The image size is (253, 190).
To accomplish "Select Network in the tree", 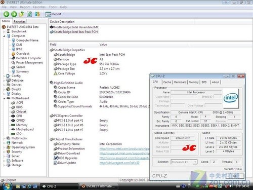I will point(17,143).
